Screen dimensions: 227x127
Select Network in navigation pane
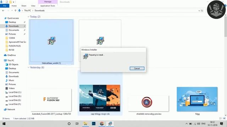pos(11,109)
